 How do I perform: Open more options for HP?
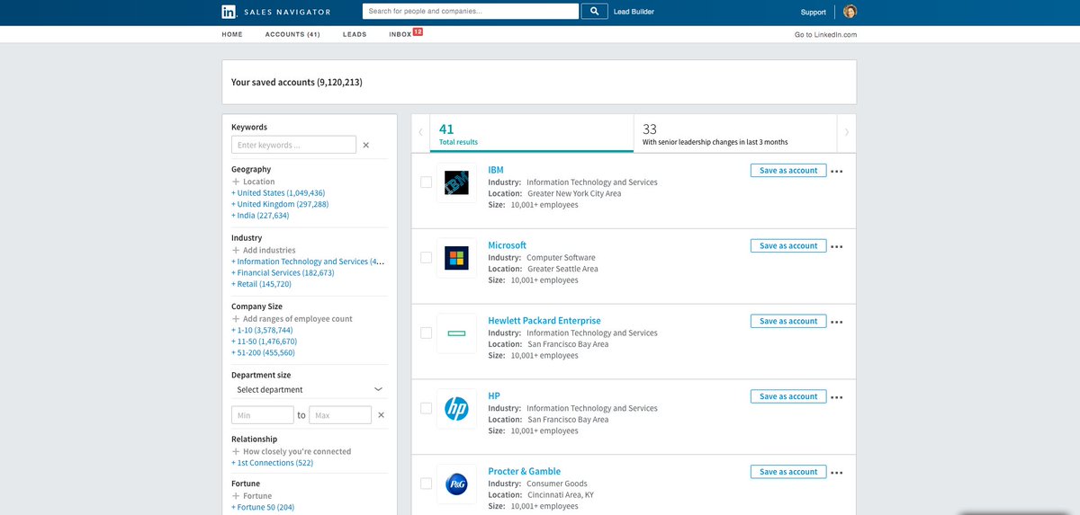pyautogui.click(x=837, y=397)
